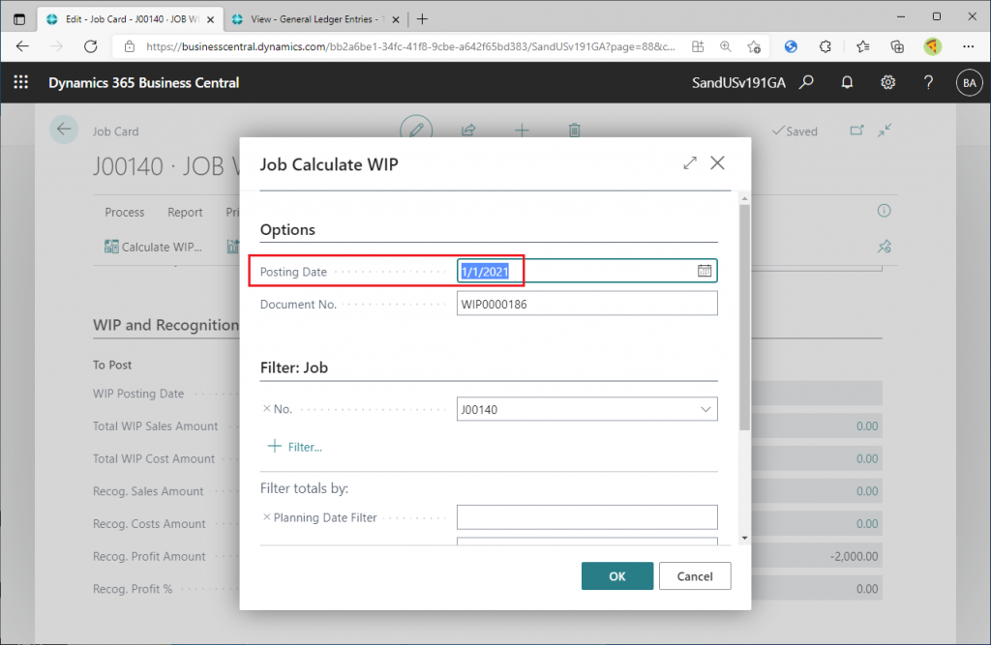The image size is (991, 645).
Task: Open the Process menu on Job Card
Action: pyautogui.click(x=125, y=213)
